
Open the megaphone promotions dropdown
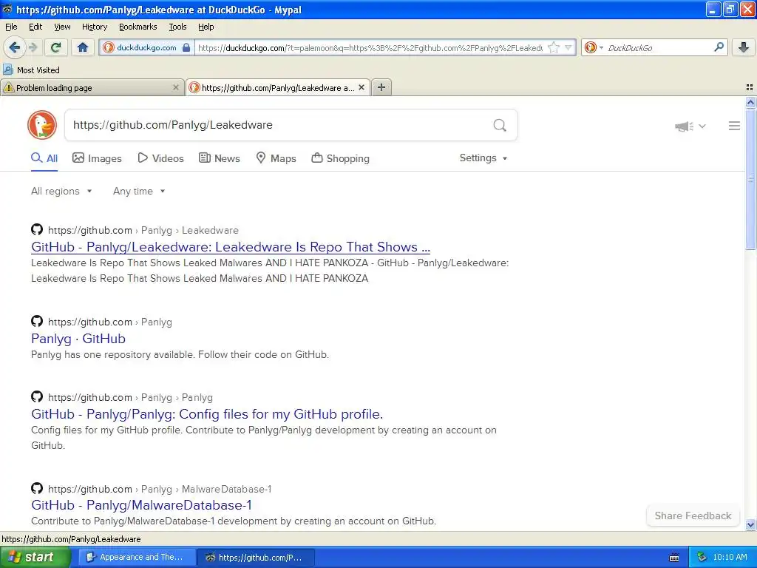click(x=690, y=126)
